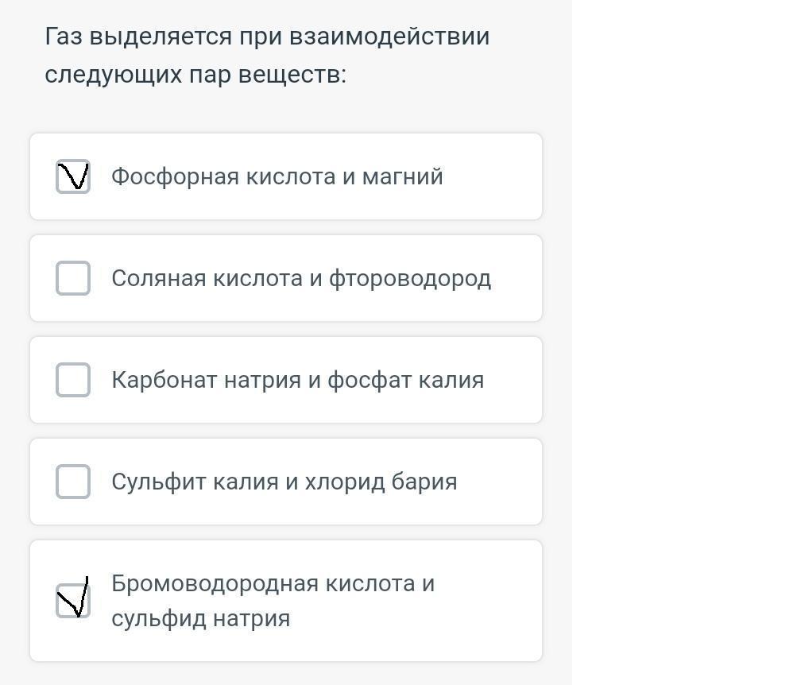Untick the 'Бромоводородная кислота' checkbox

[73, 601]
